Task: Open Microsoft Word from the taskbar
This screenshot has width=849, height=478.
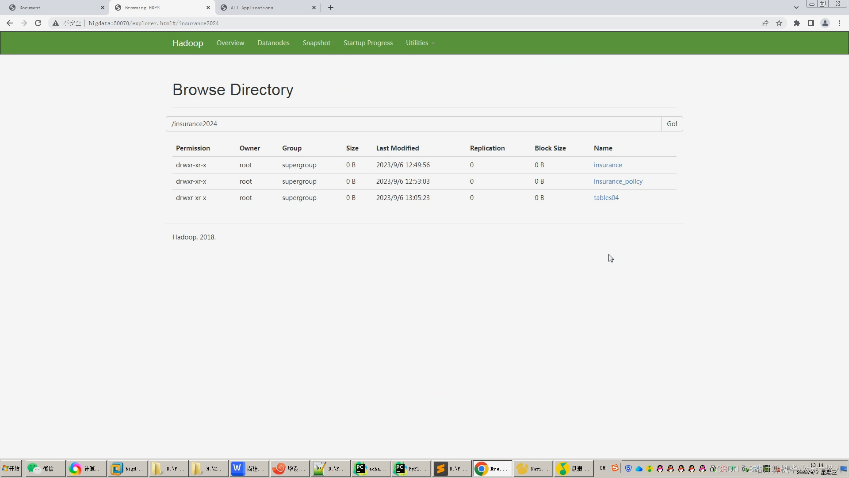Action: click(249, 469)
